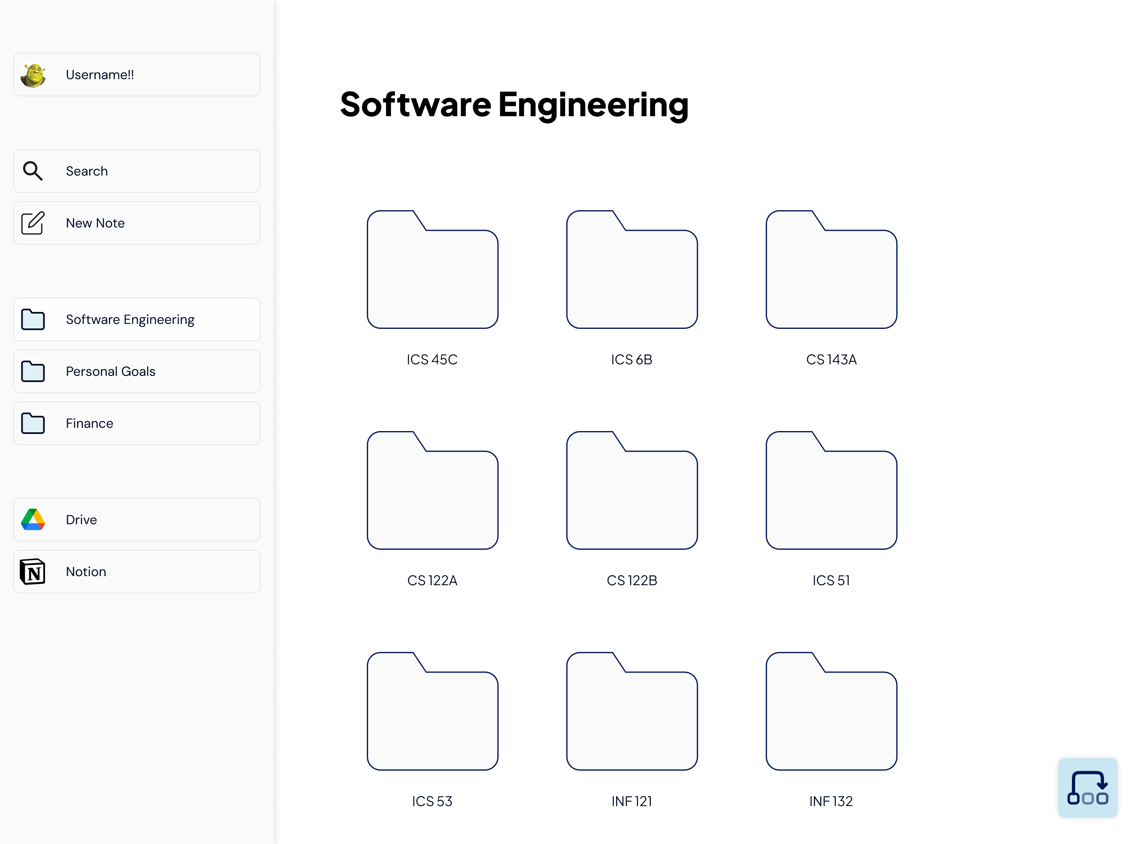
Task: Click the CS 122A folder label
Action: (x=432, y=581)
